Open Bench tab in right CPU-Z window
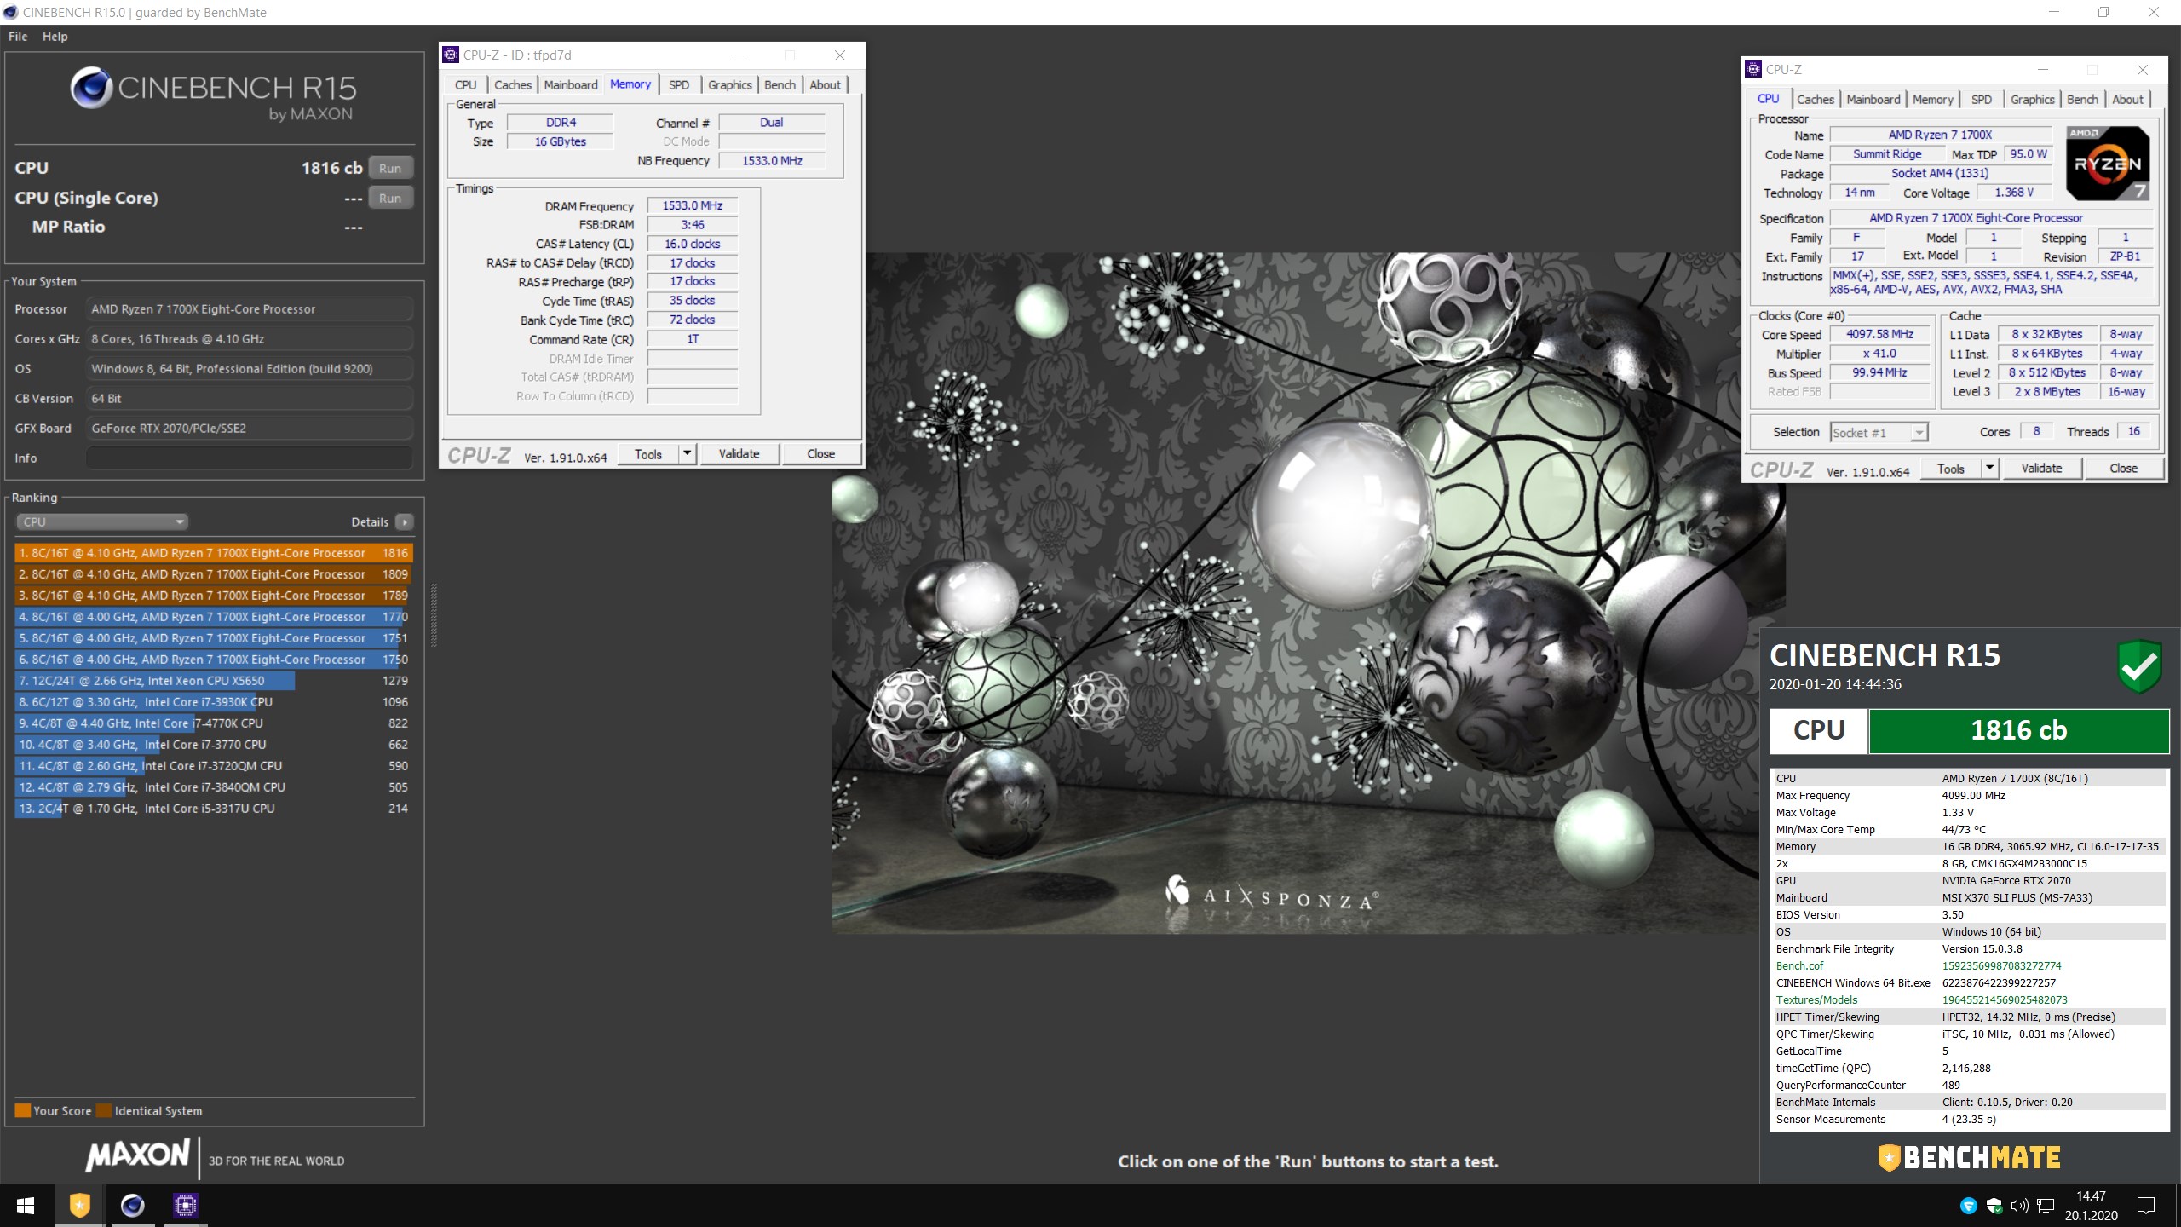This screenshot has height=1227, width=2181. click(x=2082, y=100)
